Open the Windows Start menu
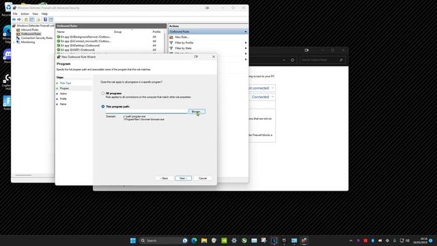 coord(133,241)
